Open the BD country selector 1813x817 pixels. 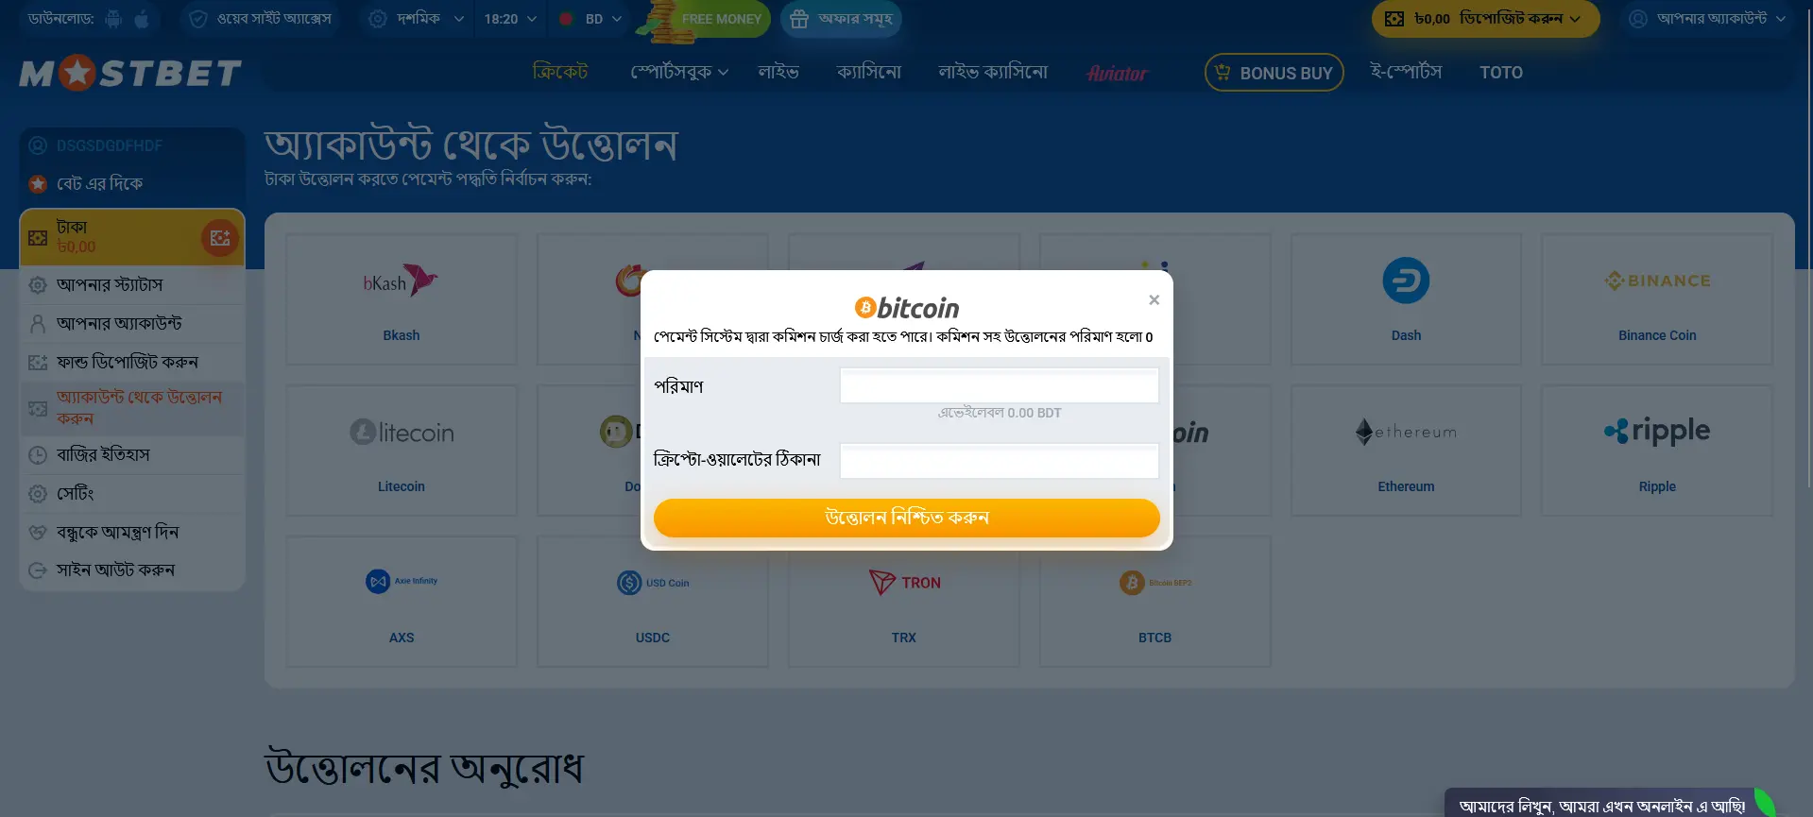(x=591, y=19)
